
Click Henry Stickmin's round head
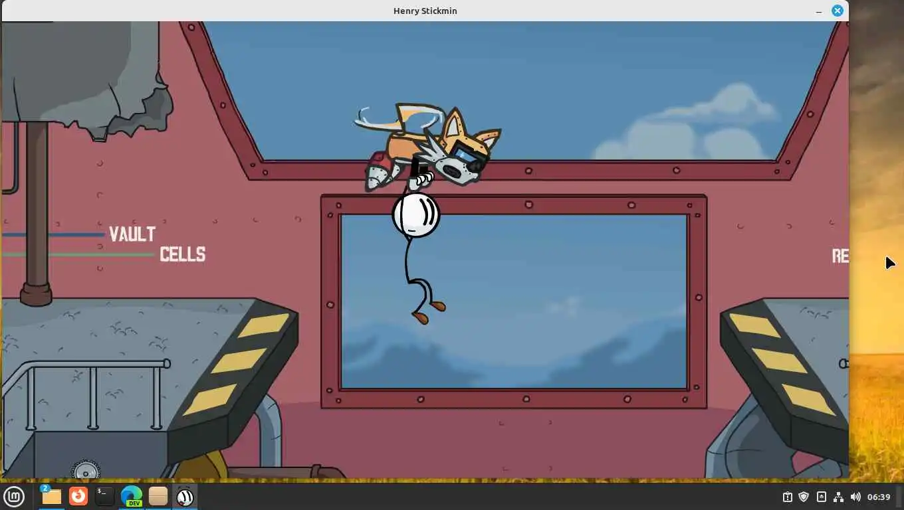[x=416, y=214]
